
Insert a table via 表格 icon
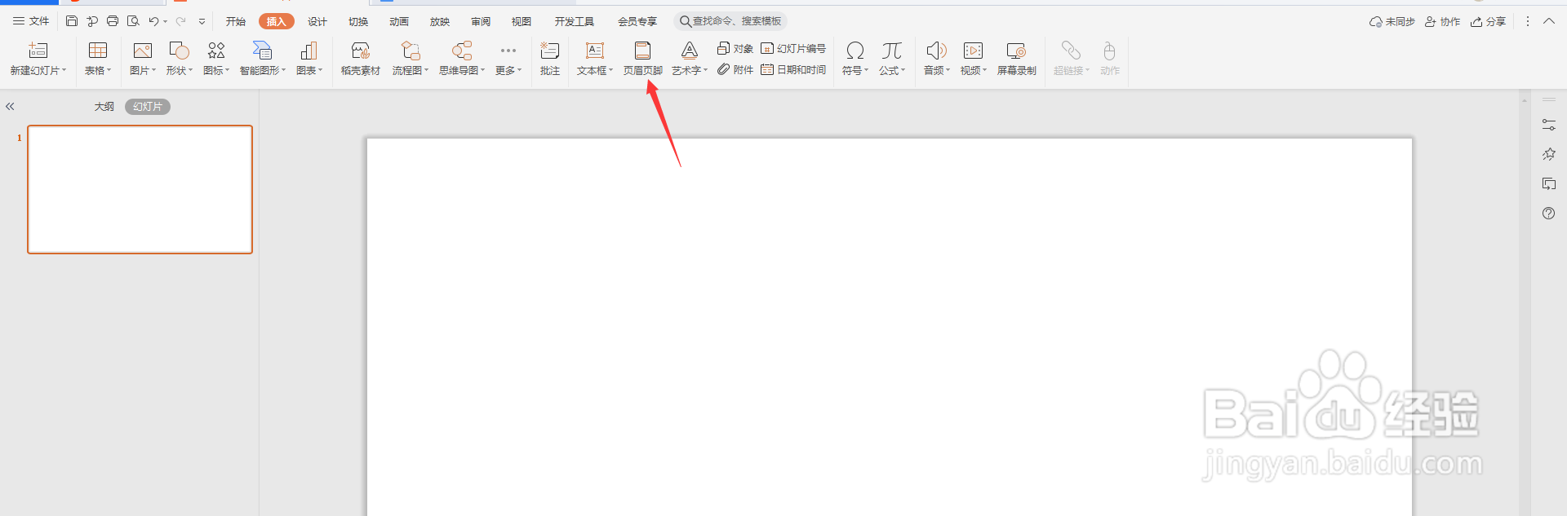click(98, 51)
